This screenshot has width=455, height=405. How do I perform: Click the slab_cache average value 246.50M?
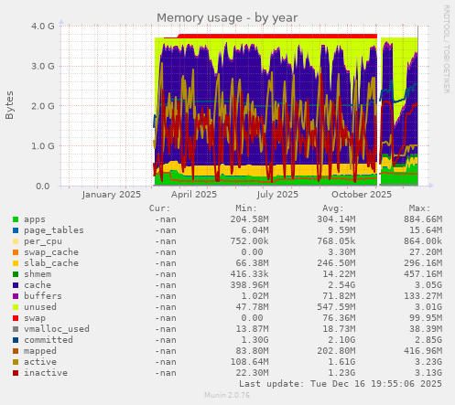[x=336, y=263]
